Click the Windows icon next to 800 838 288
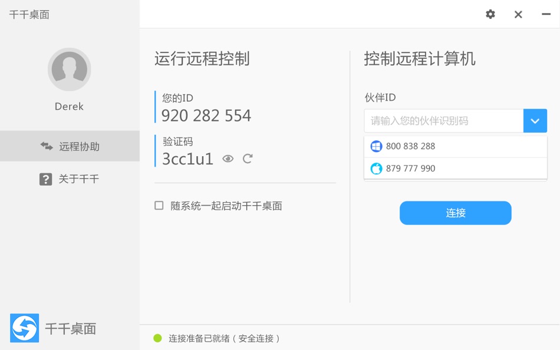Screen dimensions: 560x350 click(x=376, y=147)
